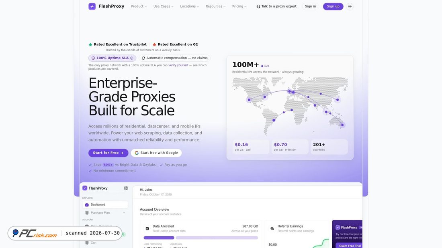Open the Pricing dropdown
This screenshot has width=442, height=248.
(239, 6)
